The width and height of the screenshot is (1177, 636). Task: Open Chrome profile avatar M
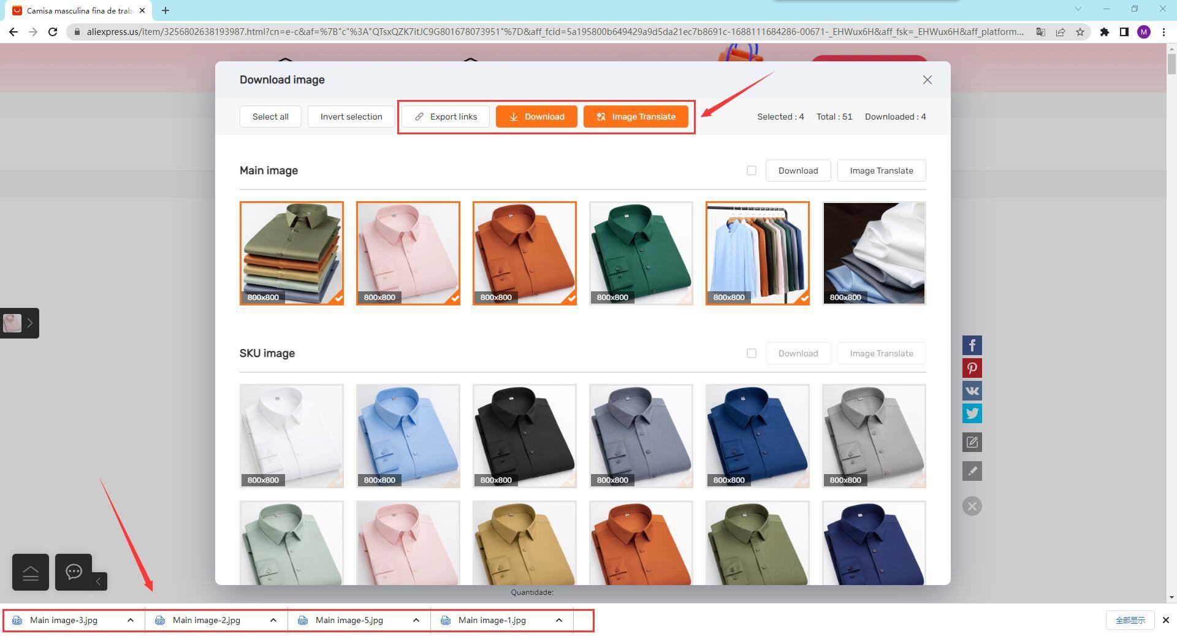1144,32
